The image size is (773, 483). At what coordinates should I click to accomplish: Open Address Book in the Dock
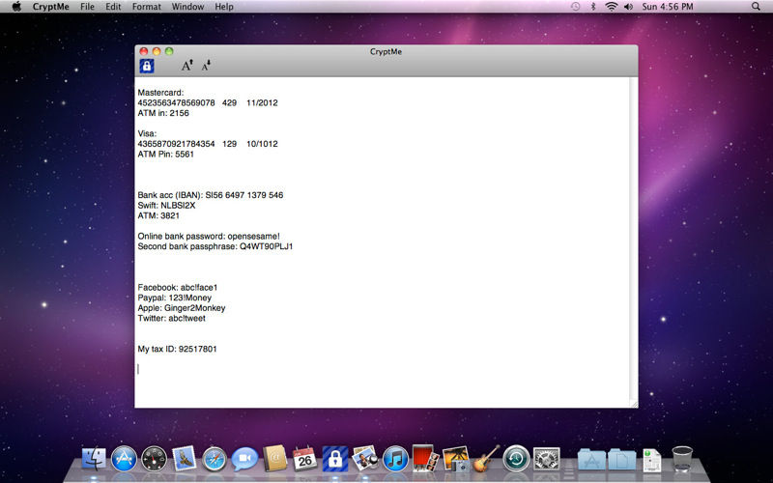click(x=274, y=459)
